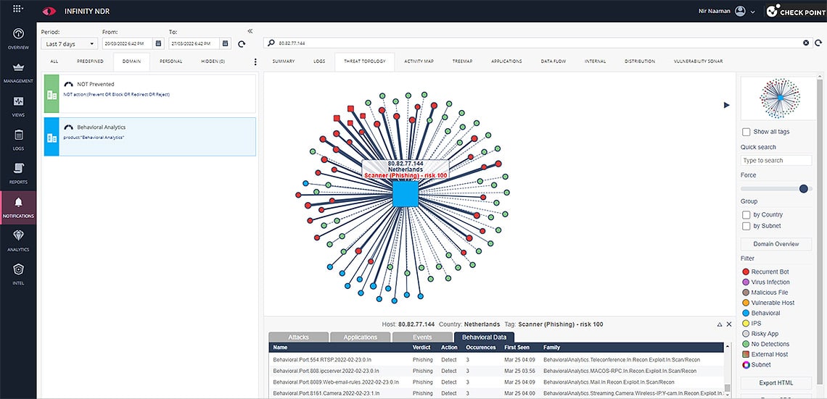
Task: Select the Hidden (0) tab
Action: click(213, 62)
